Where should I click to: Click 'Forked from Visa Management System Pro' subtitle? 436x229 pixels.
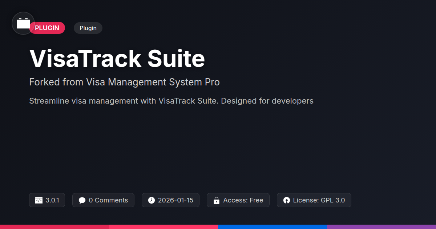coord(124,82)
